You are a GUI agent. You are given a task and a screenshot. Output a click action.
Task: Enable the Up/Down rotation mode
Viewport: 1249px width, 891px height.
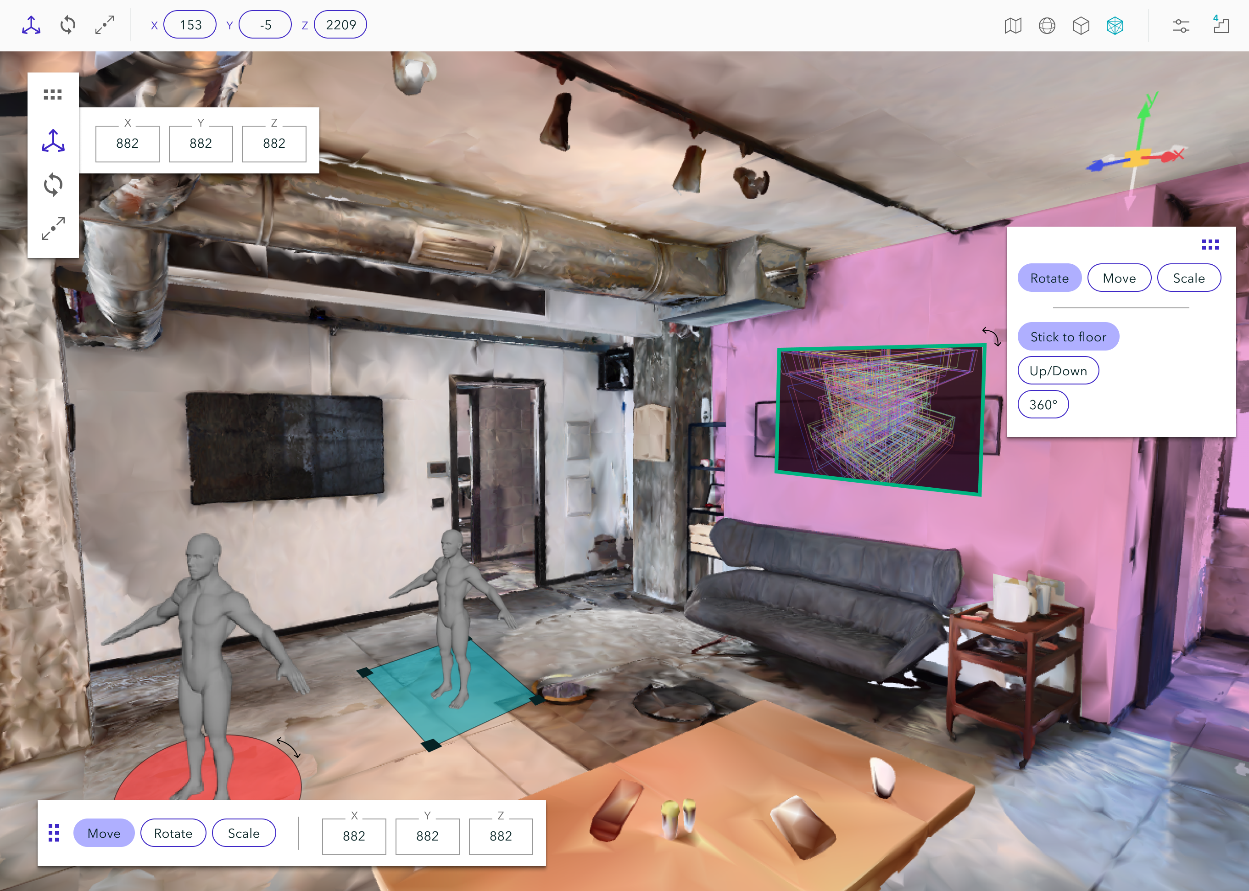1058,370
